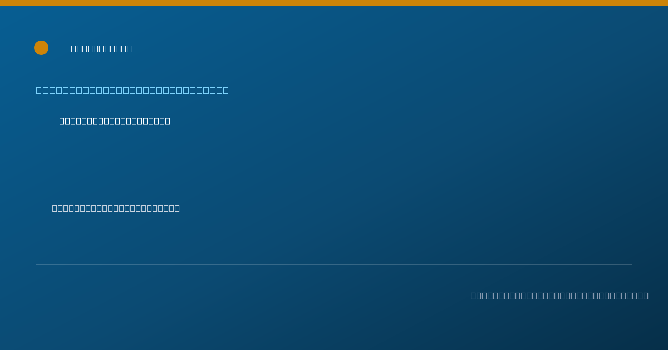Click the middle of the gray footer text
This screenshot has height=350, width=668.
click(x=559, y=296)
